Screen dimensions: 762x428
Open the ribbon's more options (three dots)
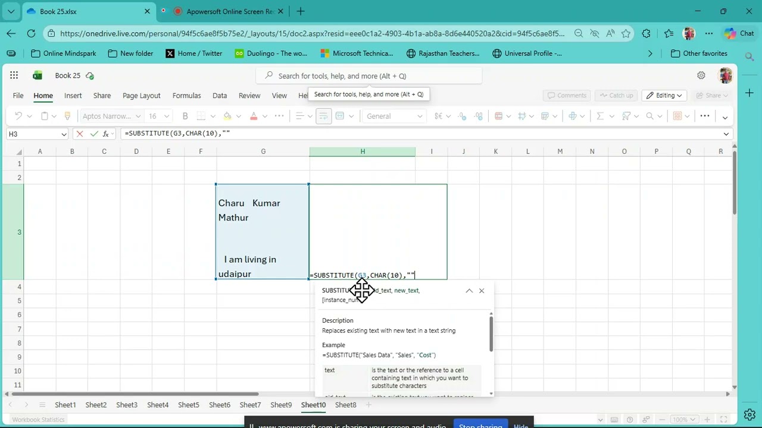705,116
